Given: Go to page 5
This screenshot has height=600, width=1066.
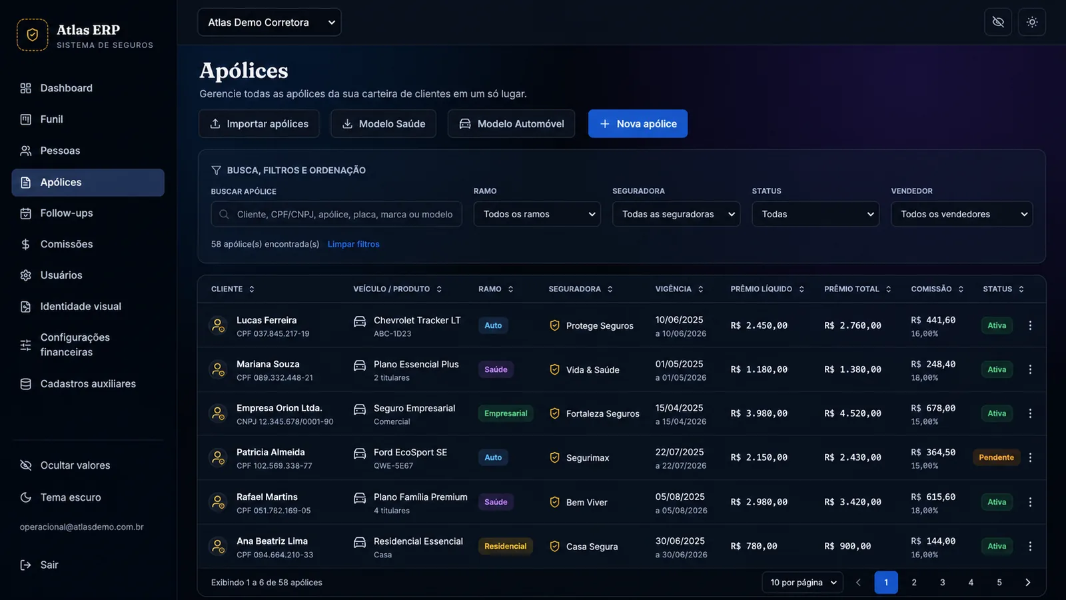Looking at the screenshot, I should (999, 582).
